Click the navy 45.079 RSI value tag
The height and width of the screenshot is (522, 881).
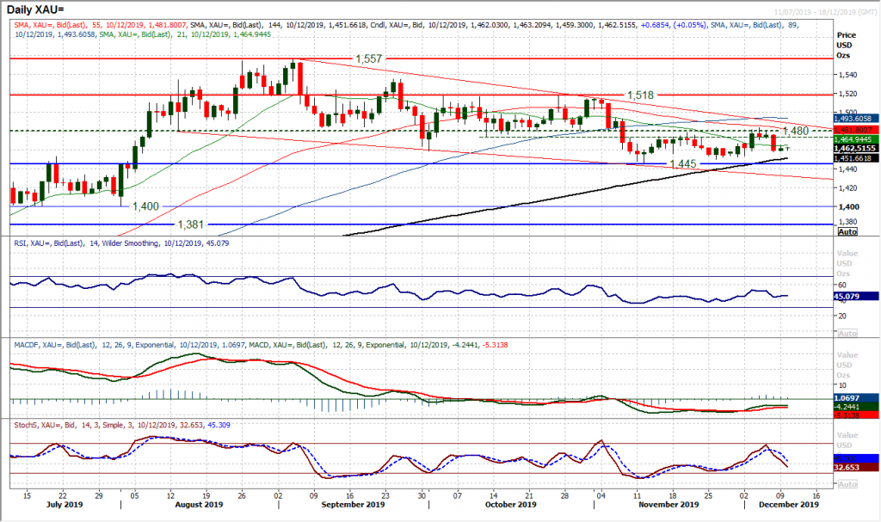pyautogui.click(x=848, y=297)
